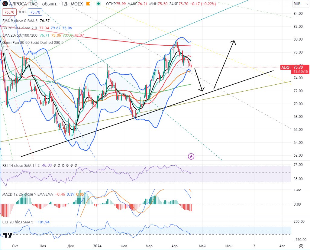Click the 72.00 price axis label
Image resolution: width=310 pixels, height=250 pixels.
pyautogui.click(x=298, y=91)
